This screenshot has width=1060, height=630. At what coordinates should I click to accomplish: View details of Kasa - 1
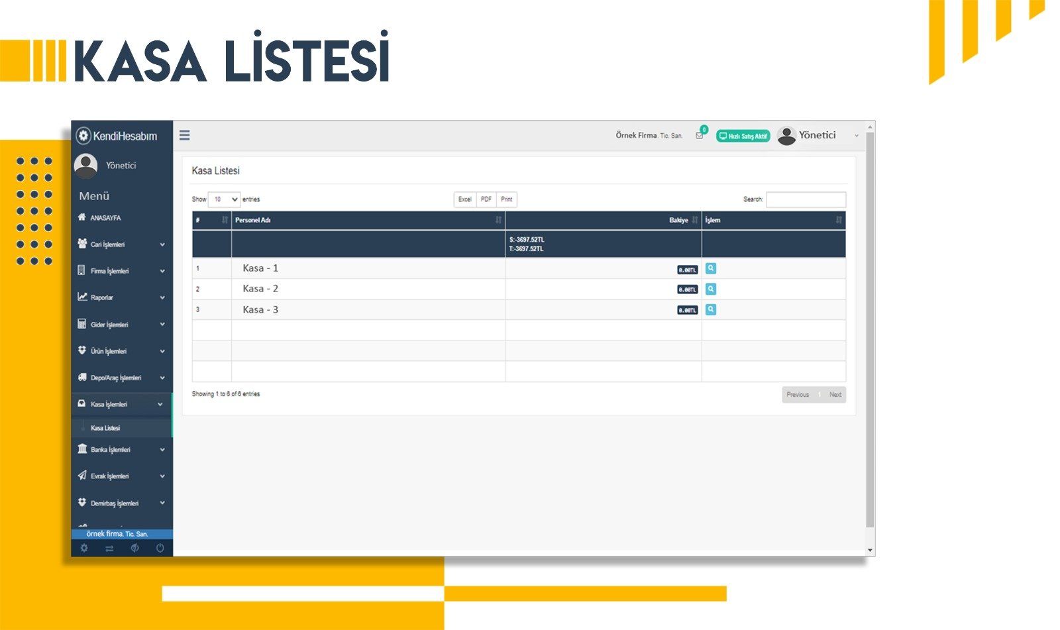710,268
